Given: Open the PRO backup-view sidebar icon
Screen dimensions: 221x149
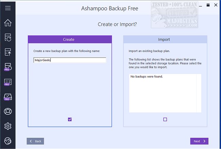Looking at the screenshot, I should pos(8,67).
